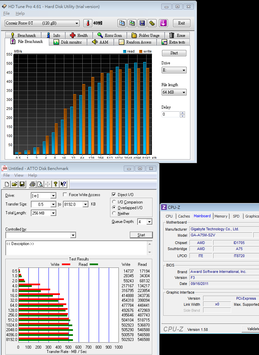Click the ATTO Open folder icon
The height and width of the screenshot is (355, 259).
pyautogui.click(x=14, y=184)
